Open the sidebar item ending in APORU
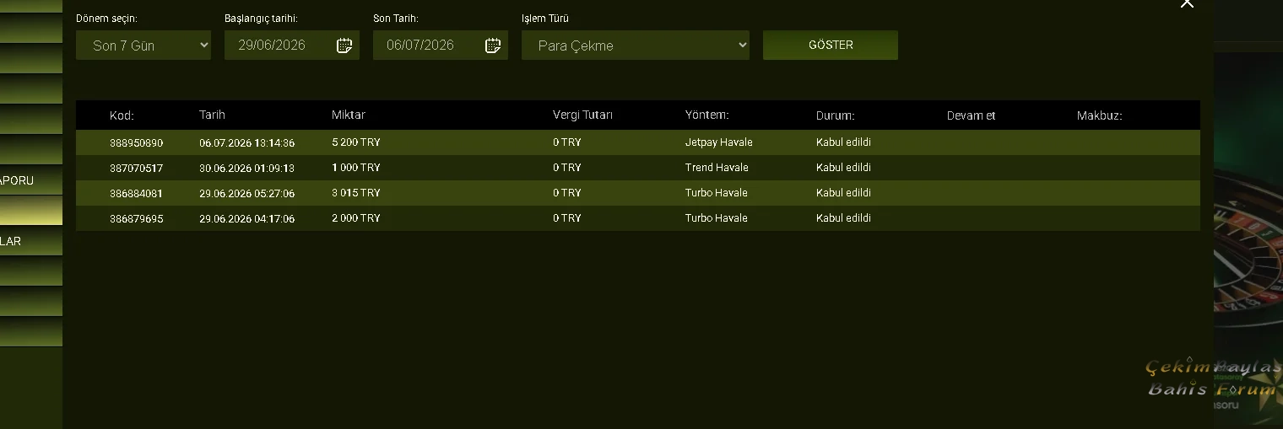Screen dimensions: 1283x429 click(x=31, y=180)
